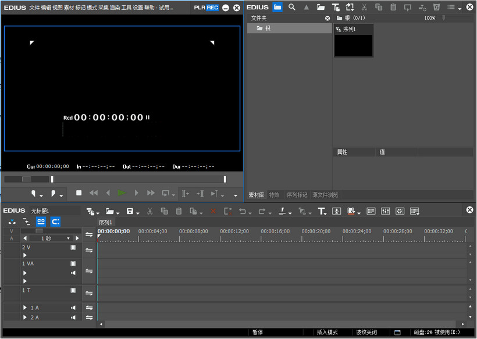Expand the 1 A audio track
The height and width of the screenshot is (339, 477).
click(x=25, y=308)
